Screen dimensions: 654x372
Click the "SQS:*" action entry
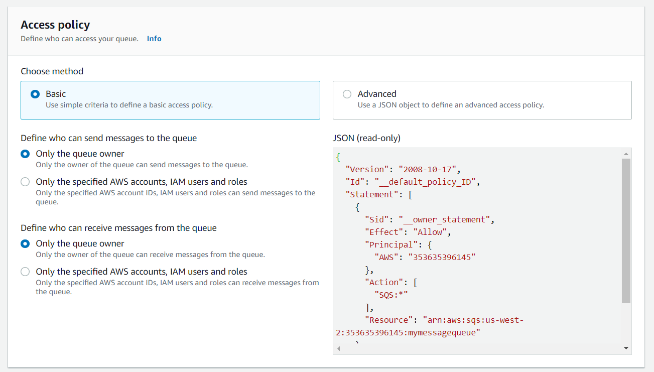(391, 295)
